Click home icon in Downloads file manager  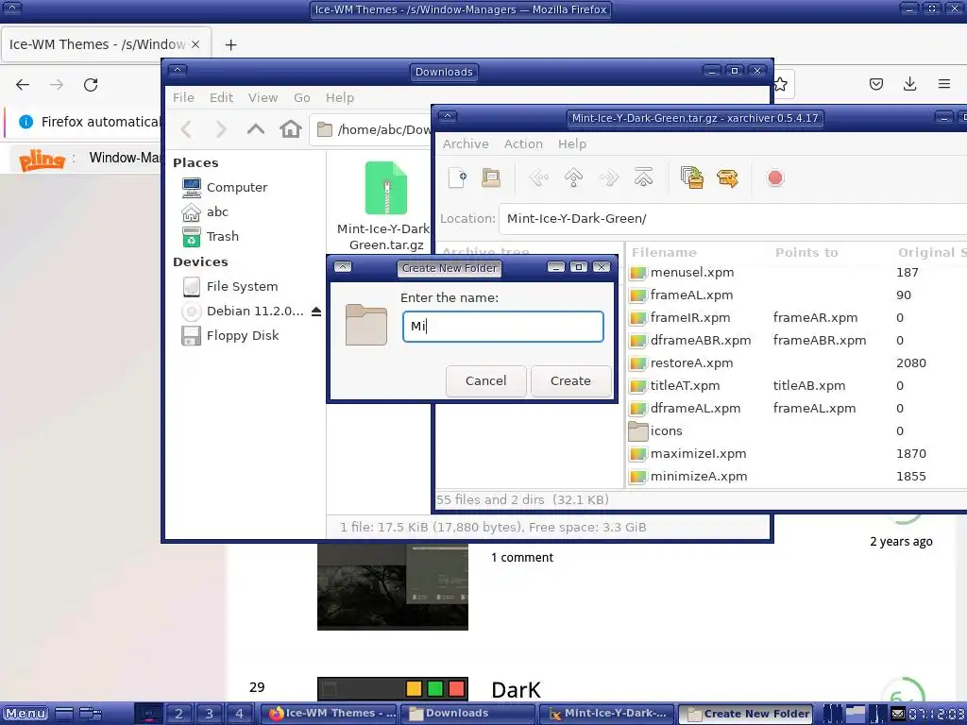pos(291,129)
